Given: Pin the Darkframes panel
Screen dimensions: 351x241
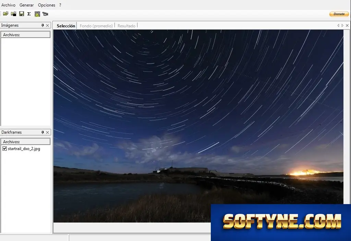Looking at the screenshot, I should 43,132.
